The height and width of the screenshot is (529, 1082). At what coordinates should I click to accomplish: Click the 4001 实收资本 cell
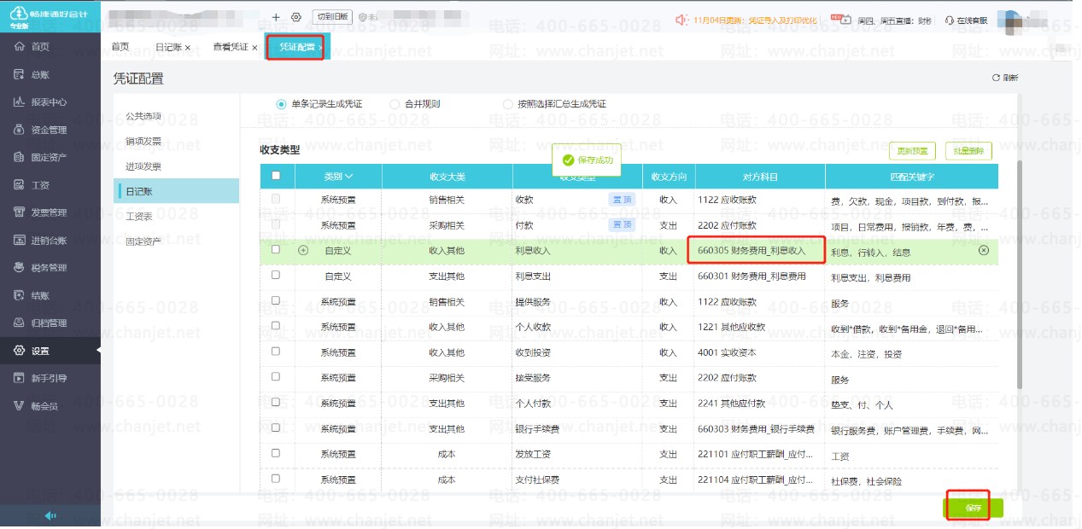pyautogui.click(x=760, y=352)
